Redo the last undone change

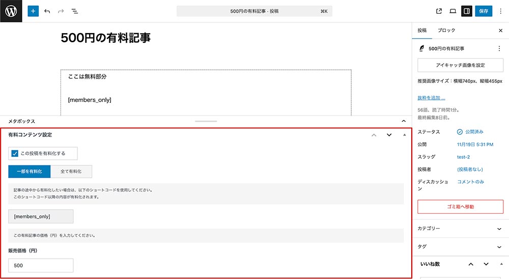click(61, 11)
